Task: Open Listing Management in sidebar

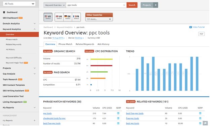Action: (x=13, y=102)
